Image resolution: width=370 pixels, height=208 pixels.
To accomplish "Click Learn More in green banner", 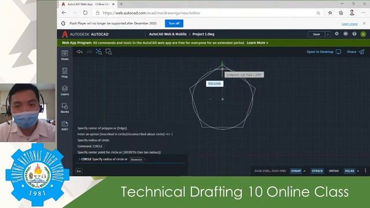I will [257, 43].
